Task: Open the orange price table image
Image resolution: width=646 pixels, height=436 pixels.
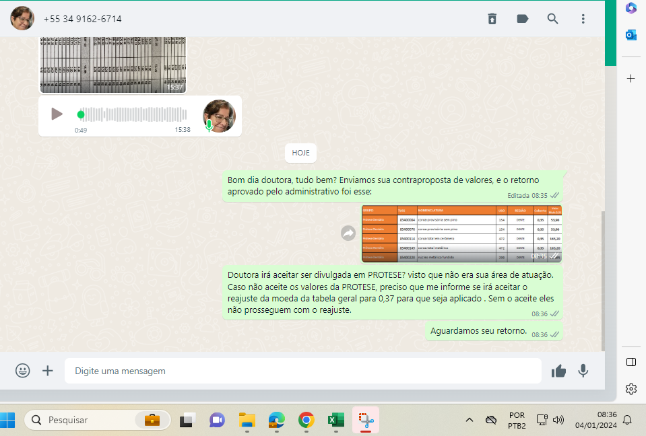Action: pos(461,233)
